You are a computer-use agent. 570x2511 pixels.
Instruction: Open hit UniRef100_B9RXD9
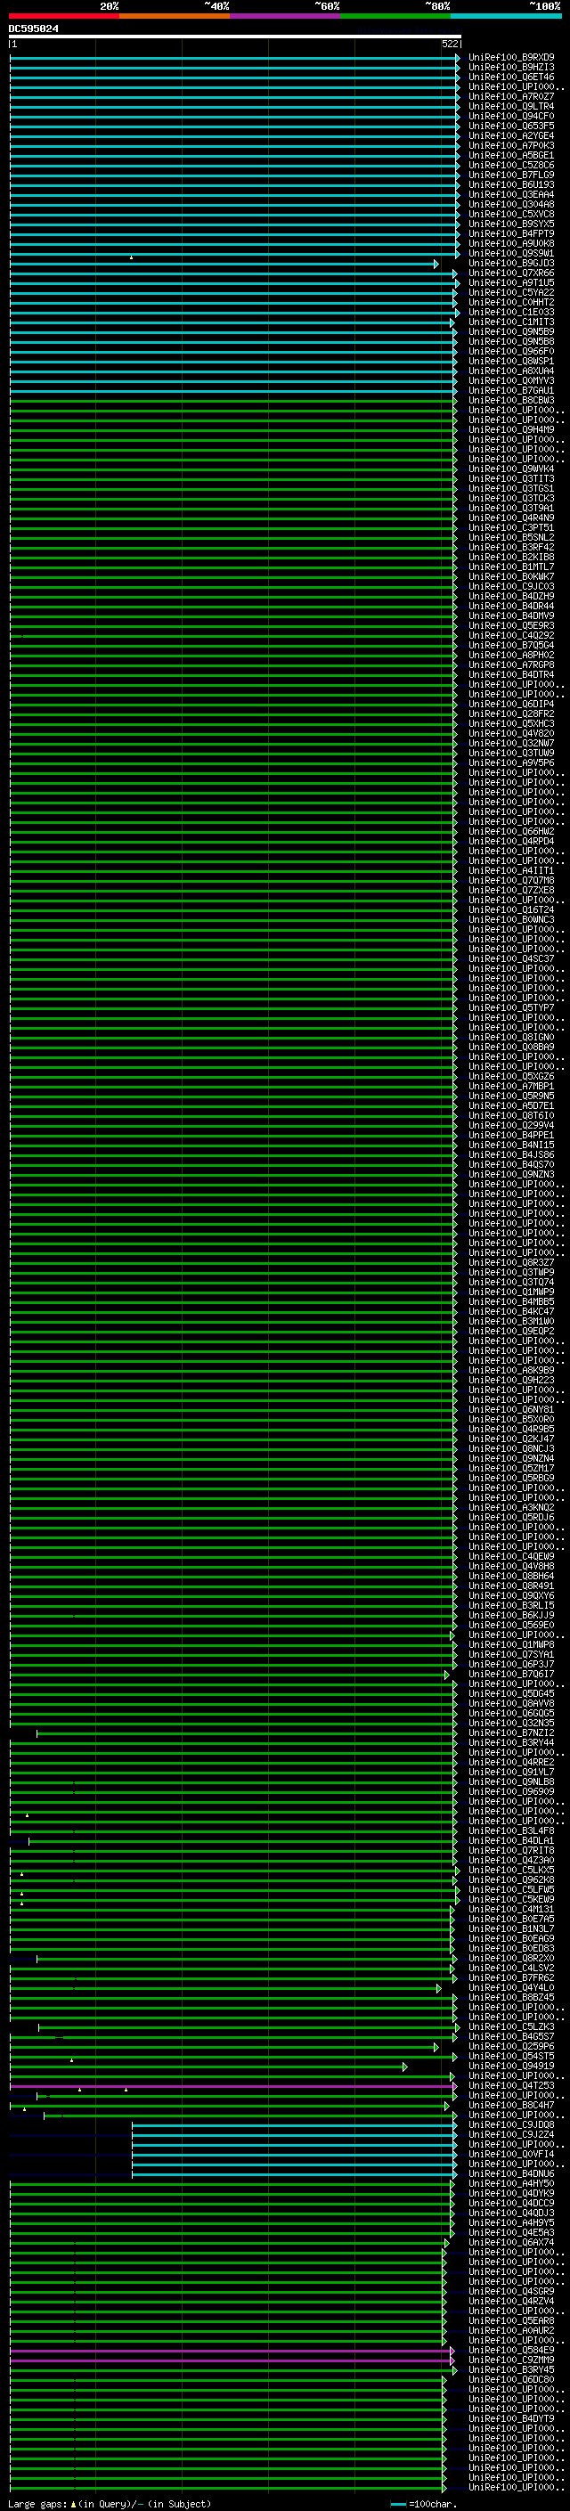(x=511, y=58)
